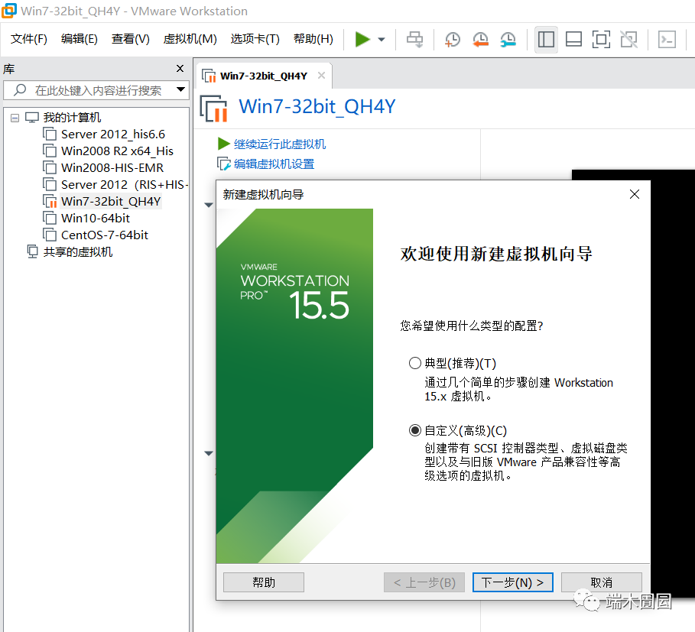This screenshot has height=632, width=695.
Task: Select Server 2012 (RIS+HIS in library
Action: pos(124,185)
